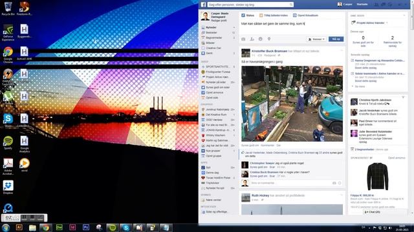Select the Opret fotoalbum tab
414x232 pixels.
coord(305,15)
